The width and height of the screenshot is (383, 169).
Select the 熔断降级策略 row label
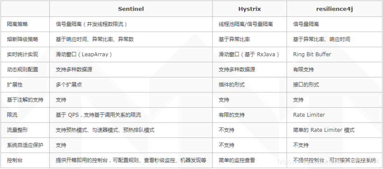click(x=22, y=39)
